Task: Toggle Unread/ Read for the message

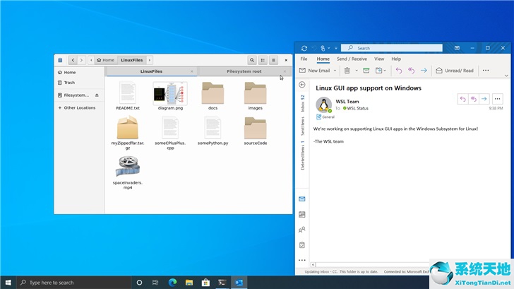Action: [x=455, y=71]
